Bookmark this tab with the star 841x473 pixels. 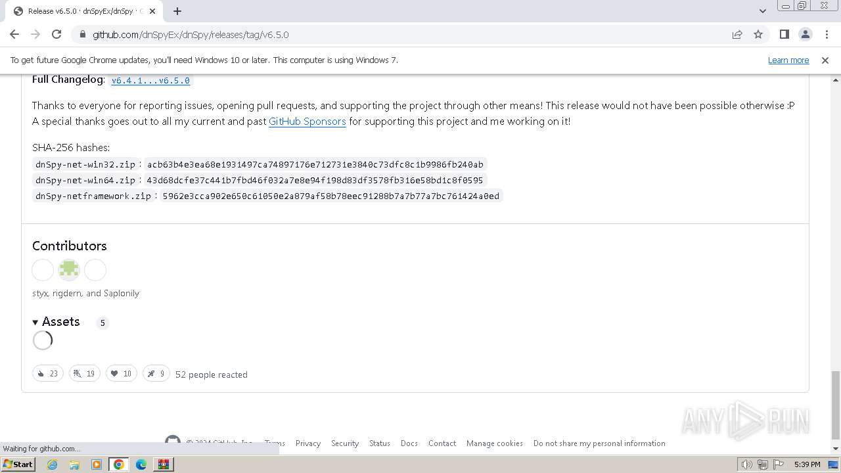758,34
